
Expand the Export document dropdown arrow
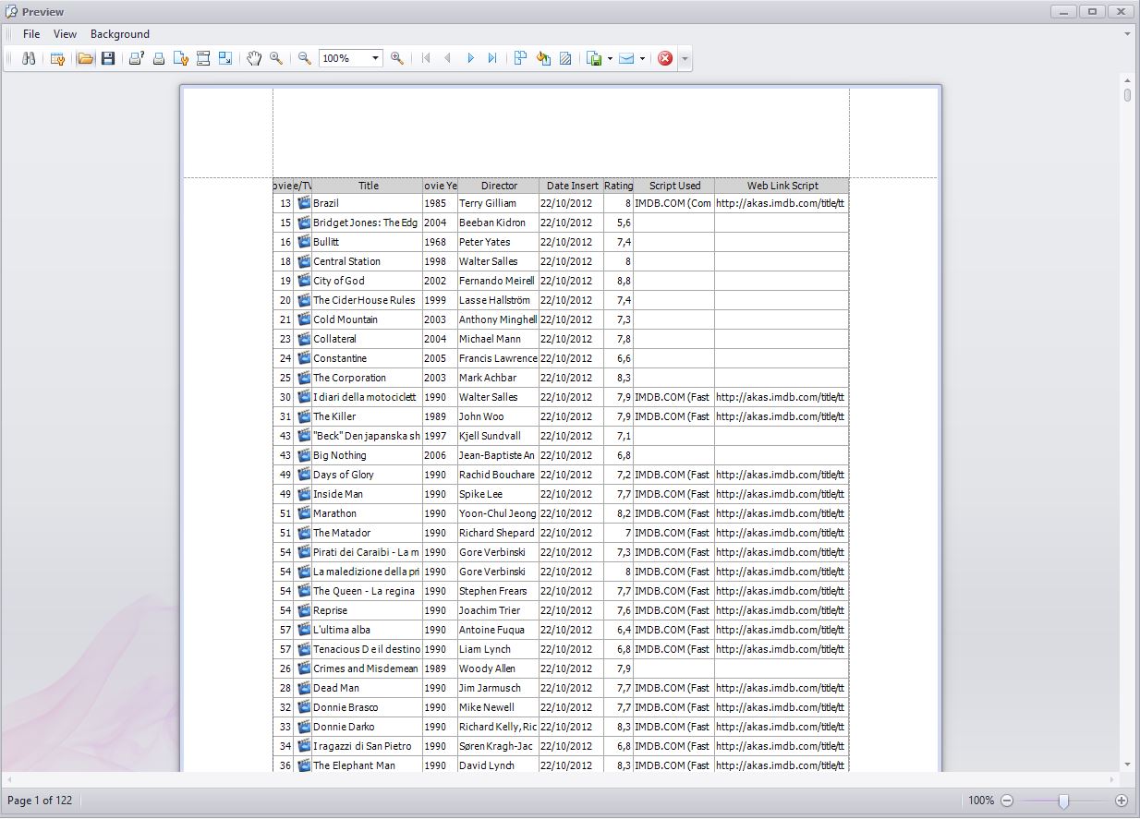[x=611, y=59]
